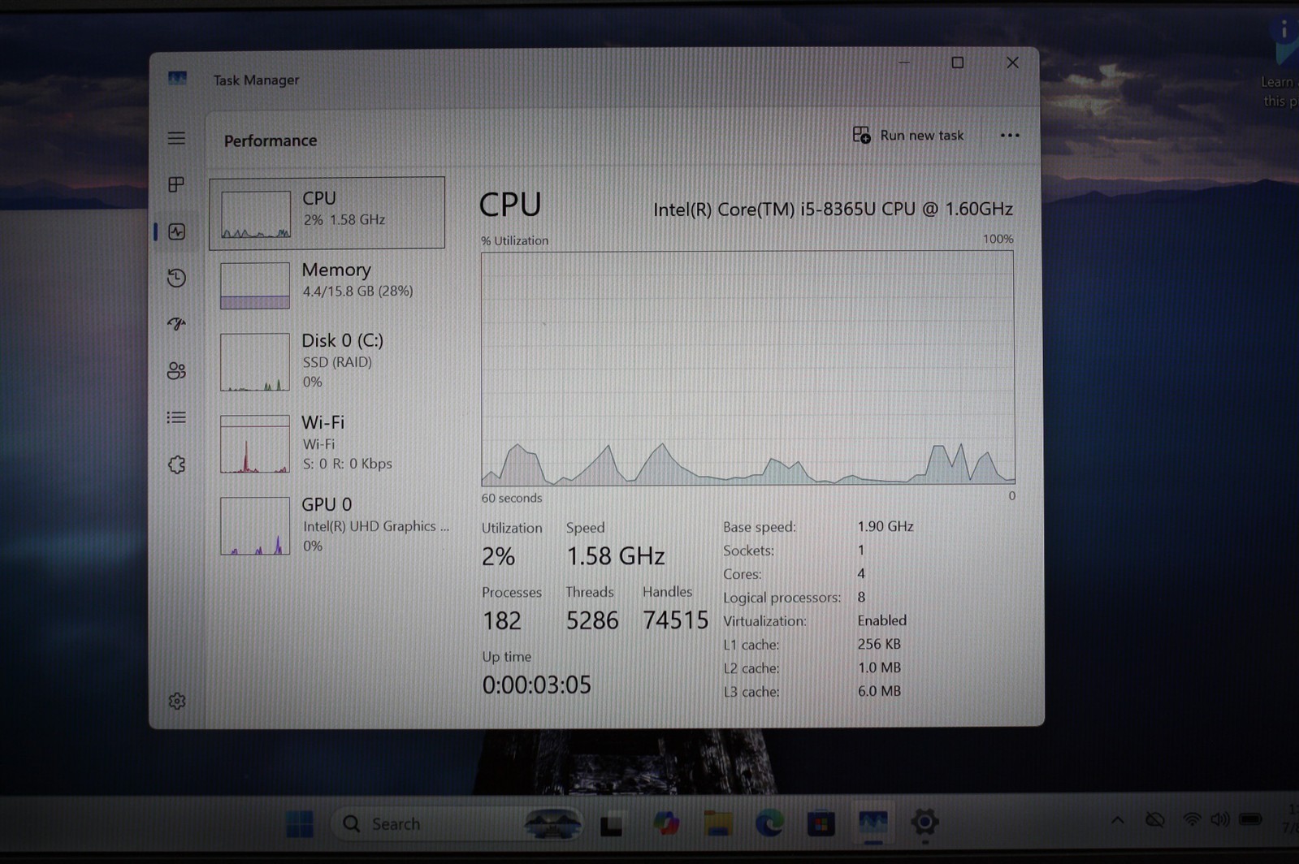This screenshot has height=864, width=1299.
Task: Click the volume speaker tray icon
Action: 1219,819
